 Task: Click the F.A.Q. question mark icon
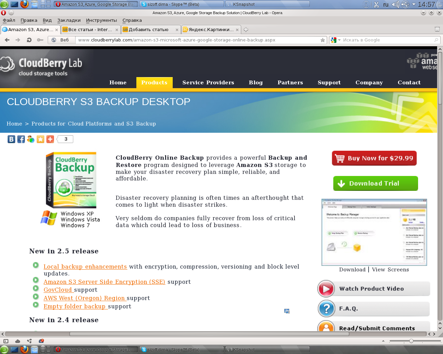pos(326,309)
